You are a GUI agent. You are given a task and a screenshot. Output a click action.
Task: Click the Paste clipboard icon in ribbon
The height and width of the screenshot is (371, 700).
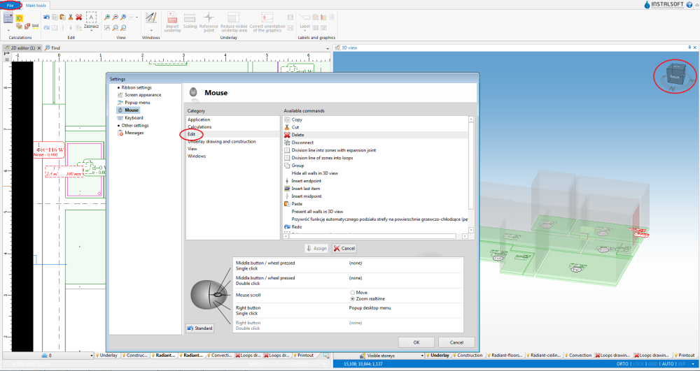click(62, 17)
